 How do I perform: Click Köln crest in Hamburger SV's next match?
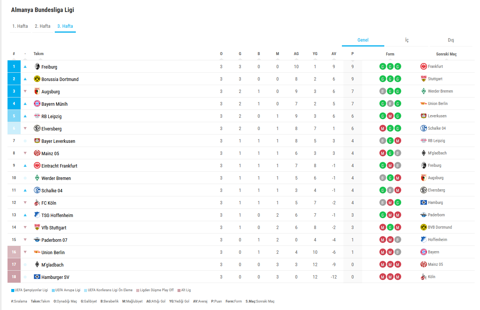click(424, 277)
